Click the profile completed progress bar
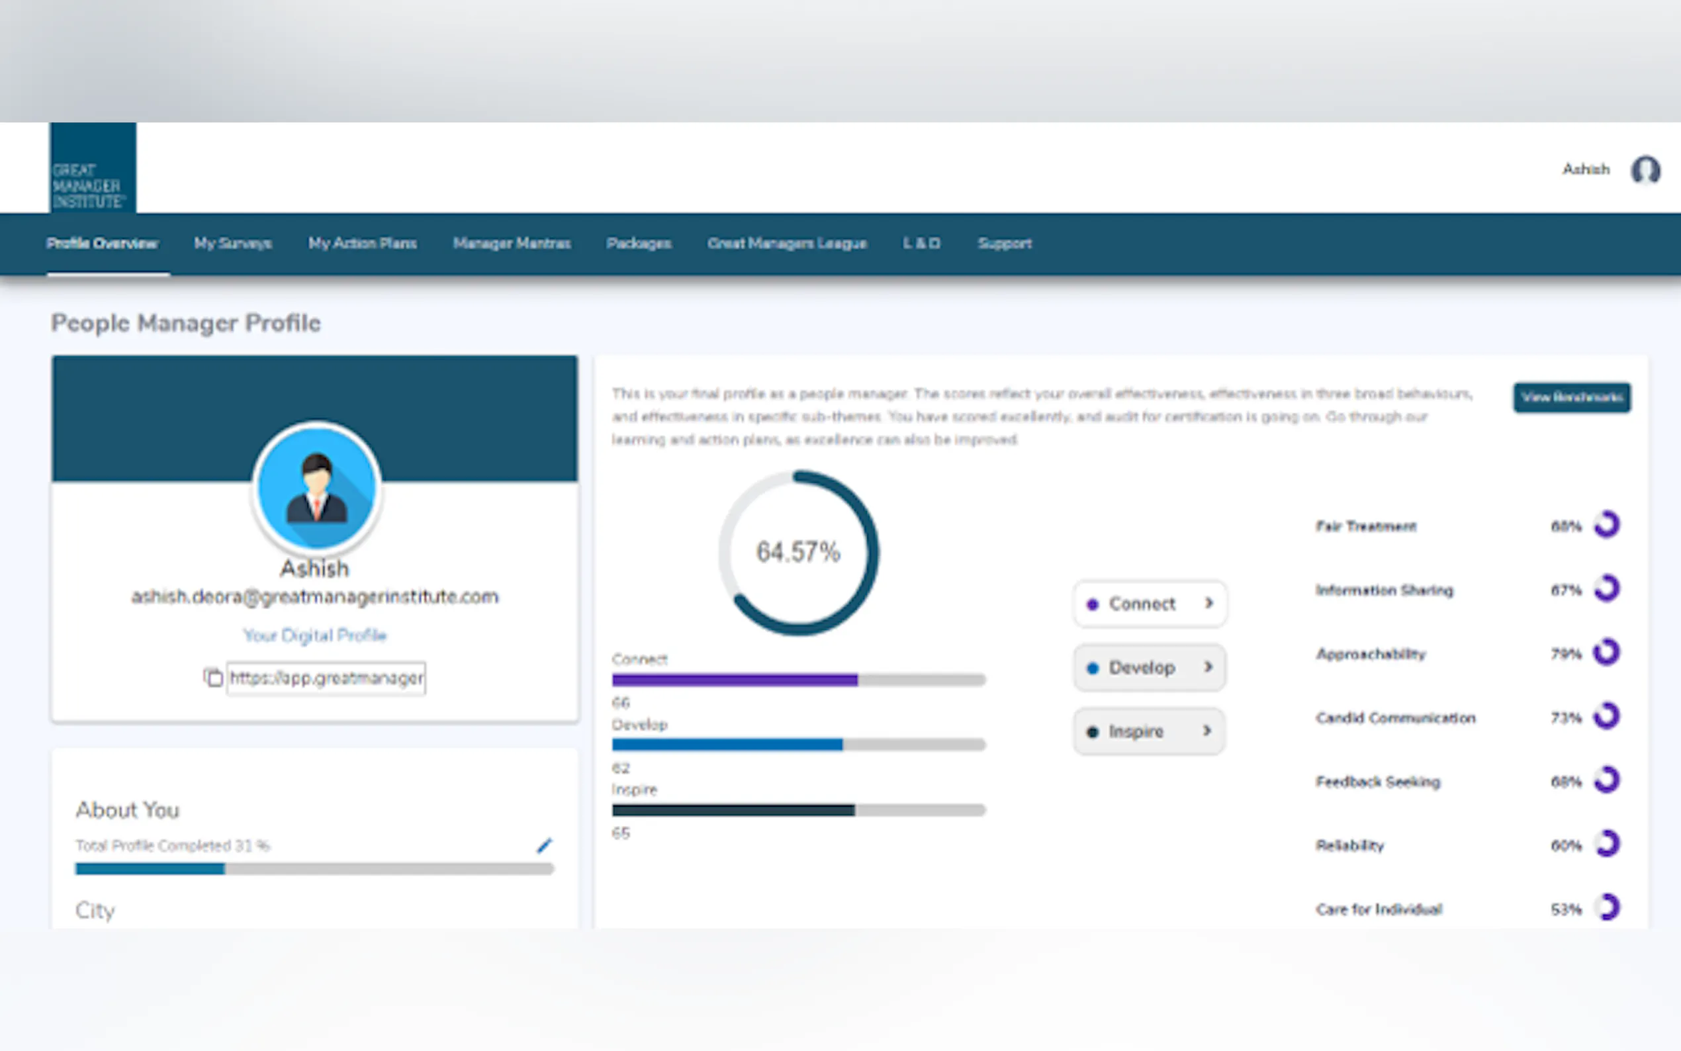 point(314,869)
